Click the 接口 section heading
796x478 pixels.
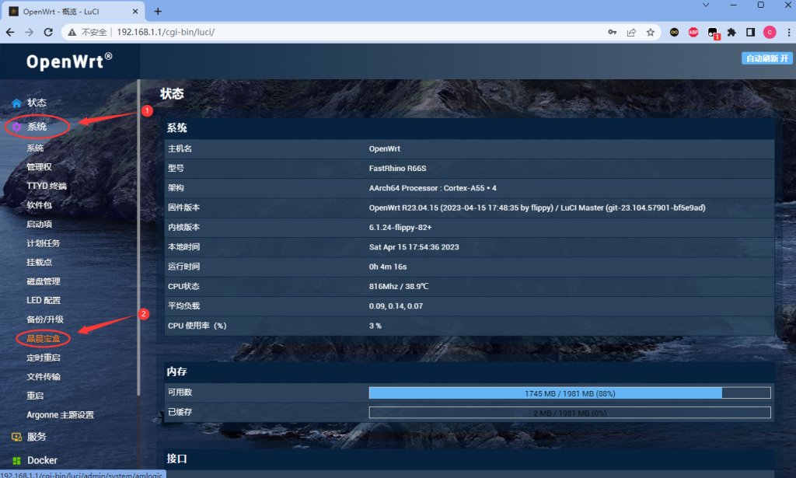click(x=176, y=459)
